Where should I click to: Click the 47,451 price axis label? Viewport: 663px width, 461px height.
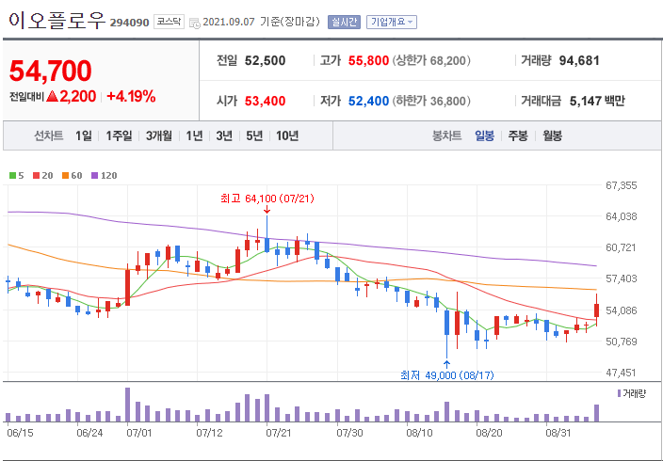tap(622, 373)
